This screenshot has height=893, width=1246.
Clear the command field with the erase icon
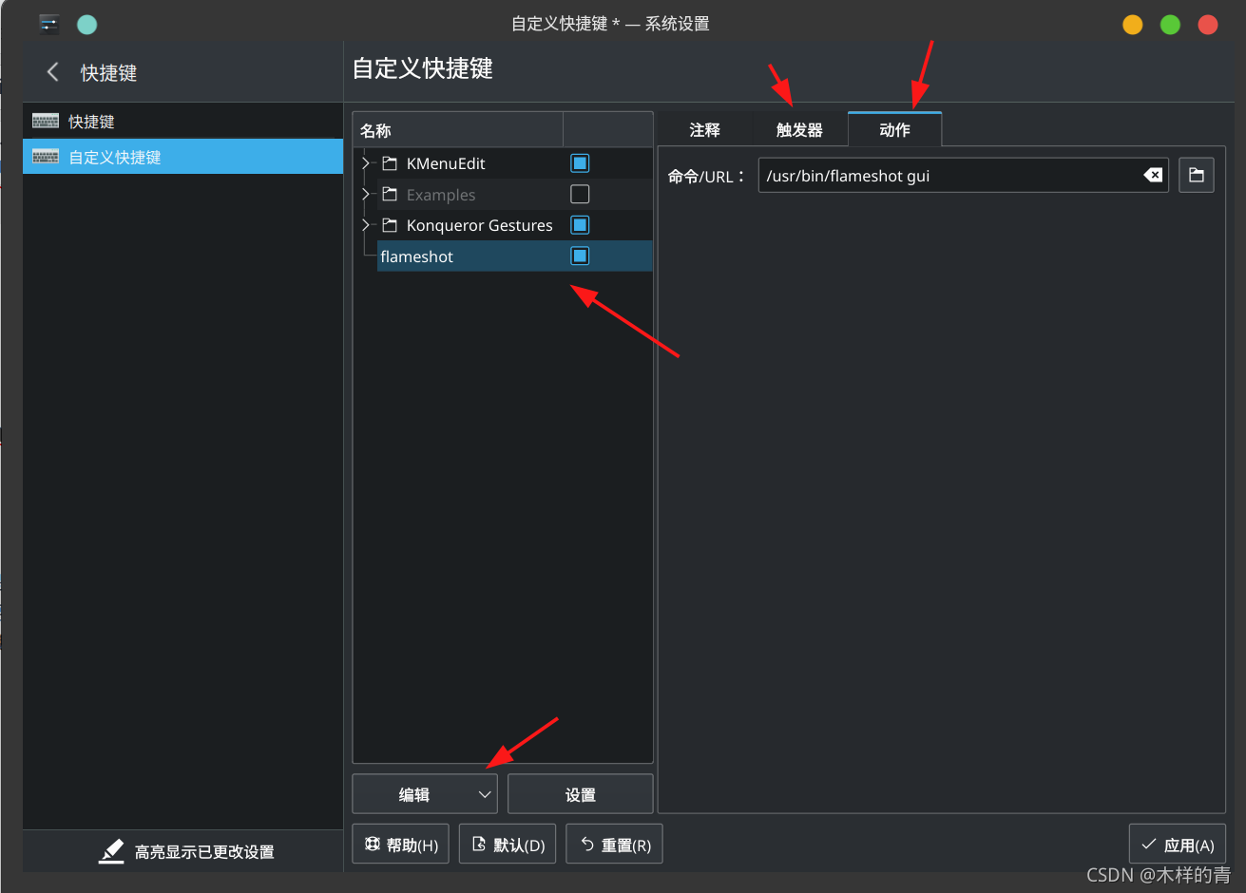pyautogui.click(x=1153, y=175)
